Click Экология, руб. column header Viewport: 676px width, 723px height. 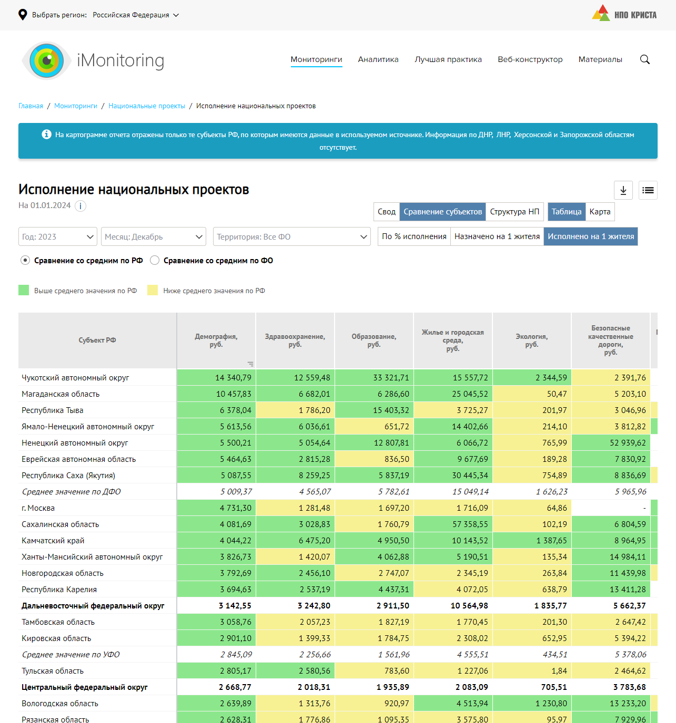coord(532,340)
